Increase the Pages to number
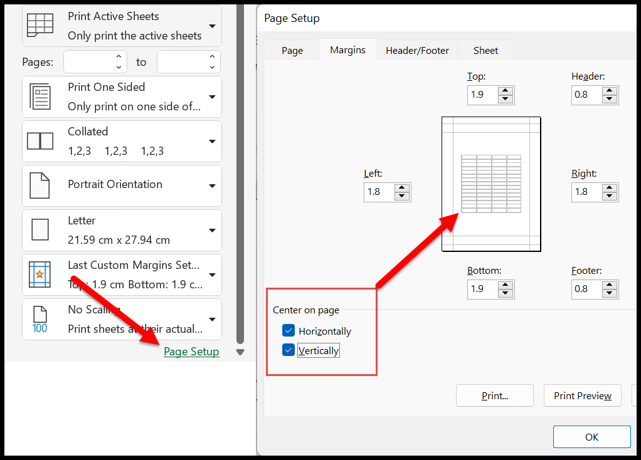Screen dimensions: 641x460 [x=212, y=56]
